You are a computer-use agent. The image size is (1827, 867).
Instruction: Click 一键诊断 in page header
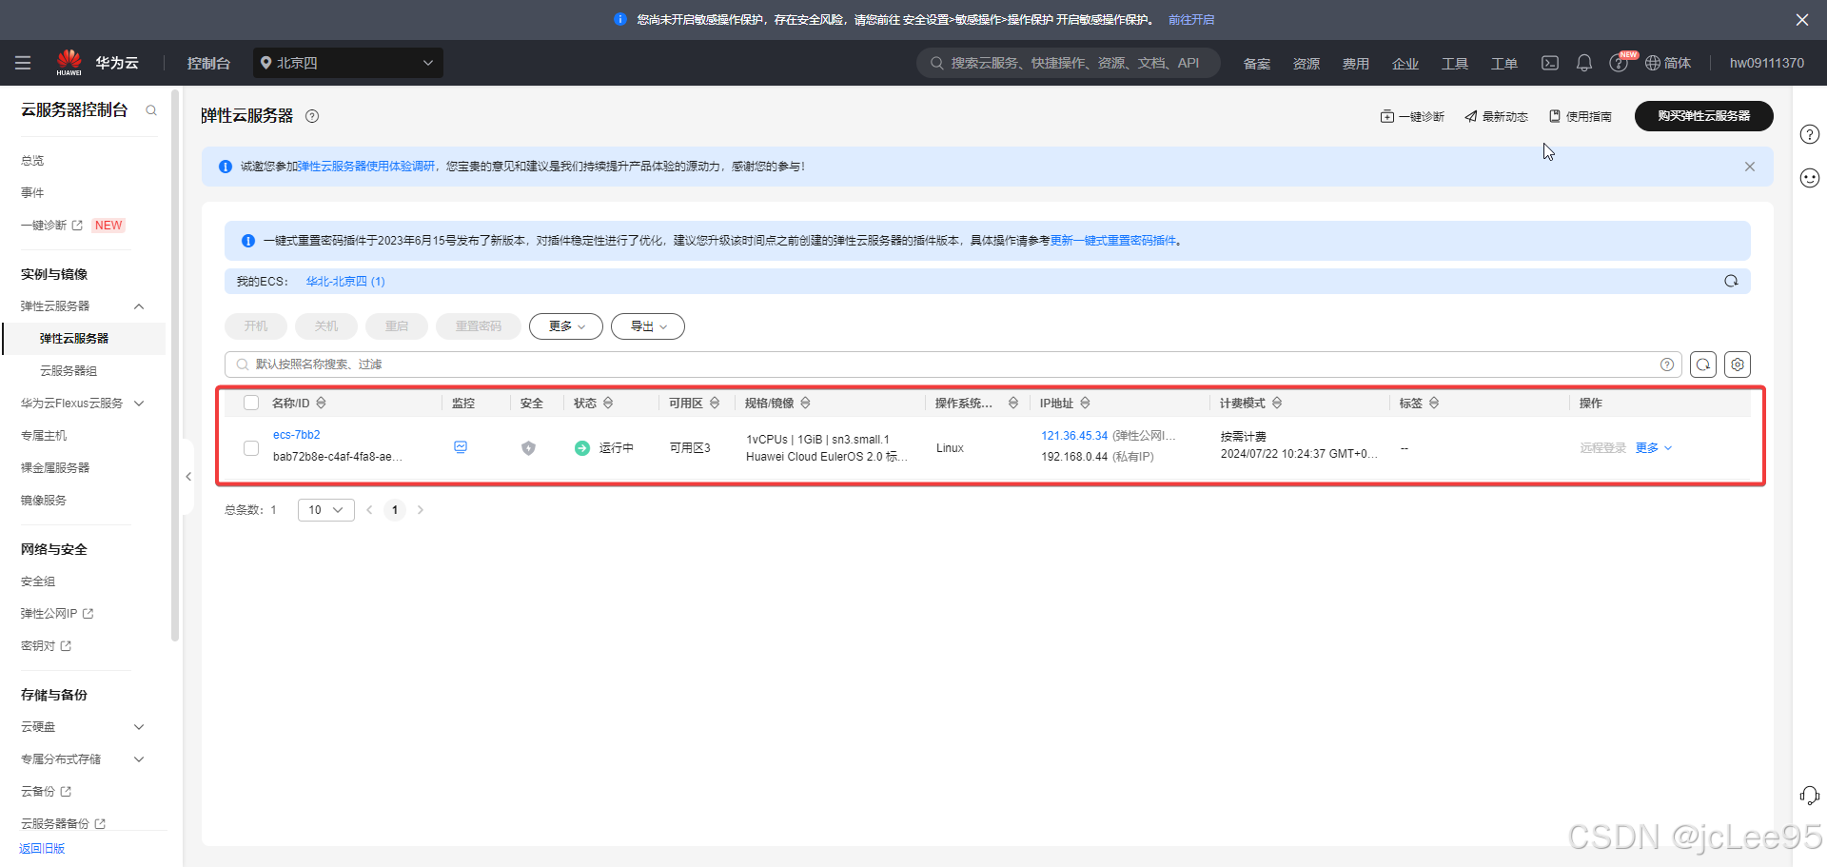pyautogui.click(x=1412, y=116)
